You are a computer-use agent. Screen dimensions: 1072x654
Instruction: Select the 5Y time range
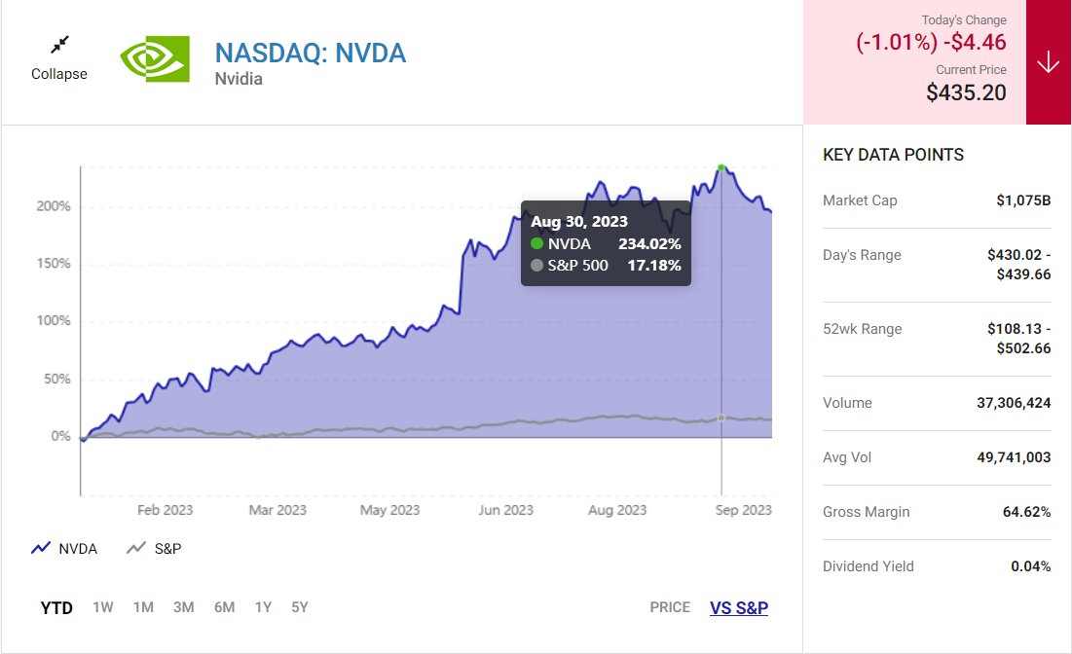[x=300, y=607]
